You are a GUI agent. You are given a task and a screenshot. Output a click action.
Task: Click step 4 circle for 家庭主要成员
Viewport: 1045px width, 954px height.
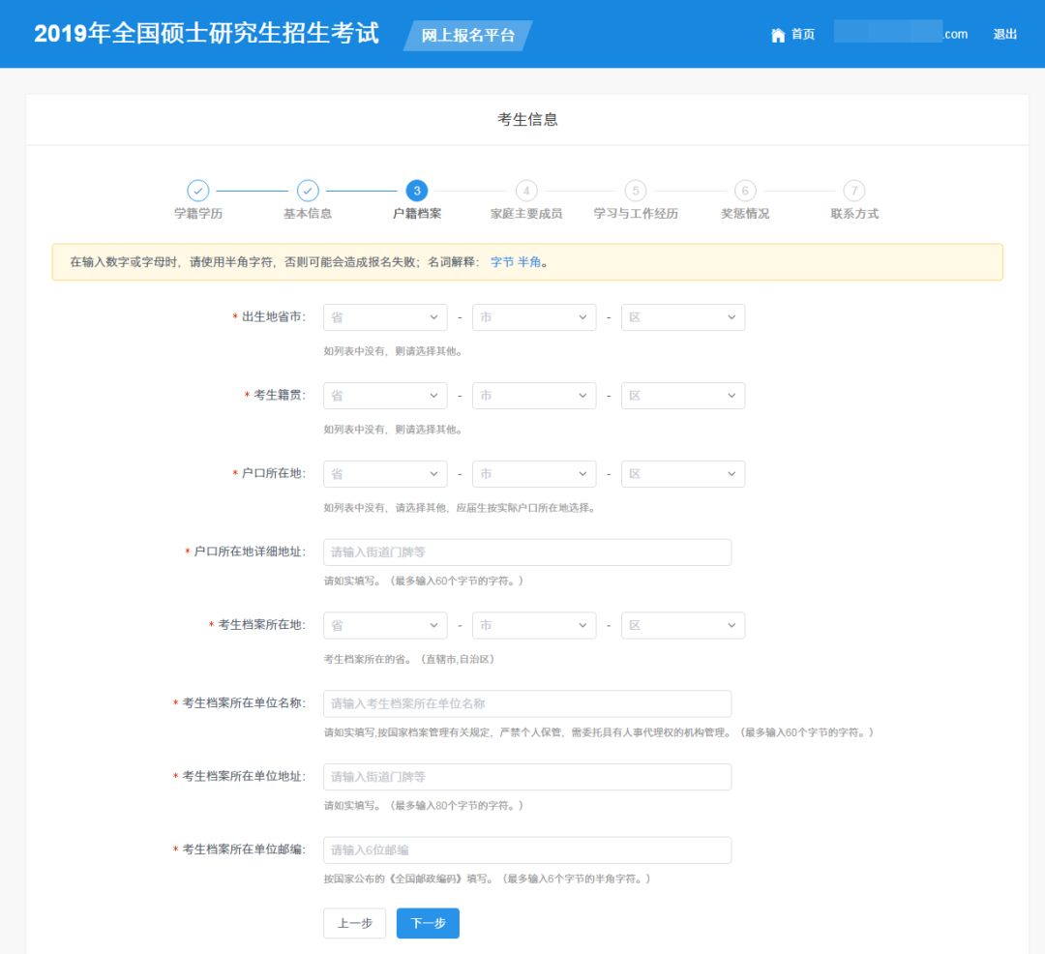526,191
